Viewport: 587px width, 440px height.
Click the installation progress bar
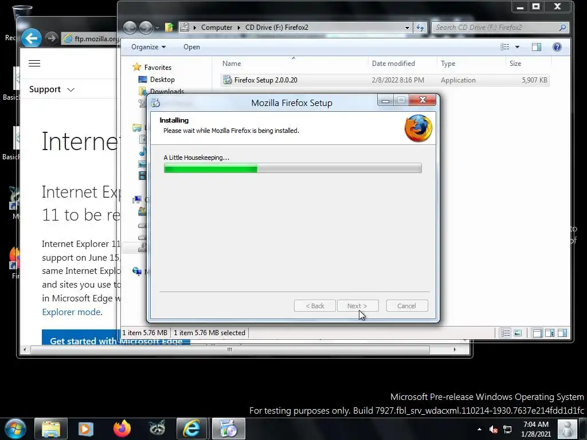pyautogui.click(x=293, y=168)
